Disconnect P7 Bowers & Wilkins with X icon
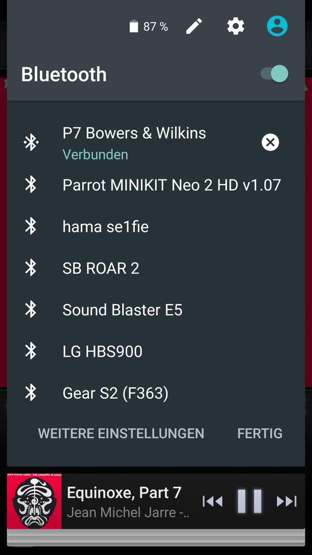Viewport: 312px width, 555px height. 270,142
